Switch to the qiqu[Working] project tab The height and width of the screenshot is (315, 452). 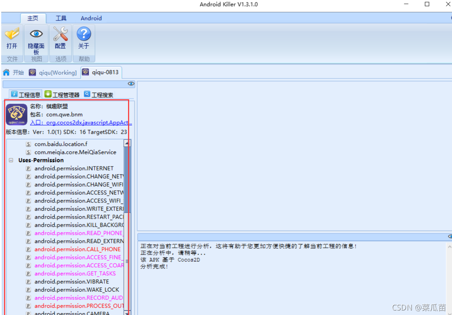coord(53,72)
